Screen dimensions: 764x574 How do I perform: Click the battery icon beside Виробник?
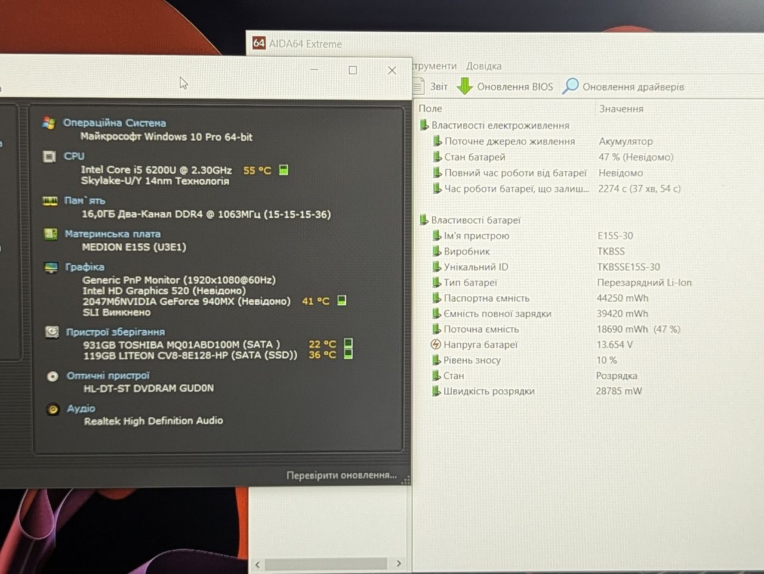click(x=437, y=251)
